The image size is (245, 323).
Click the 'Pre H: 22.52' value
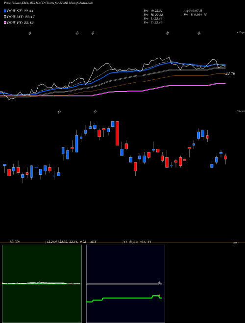pos(153,15)
